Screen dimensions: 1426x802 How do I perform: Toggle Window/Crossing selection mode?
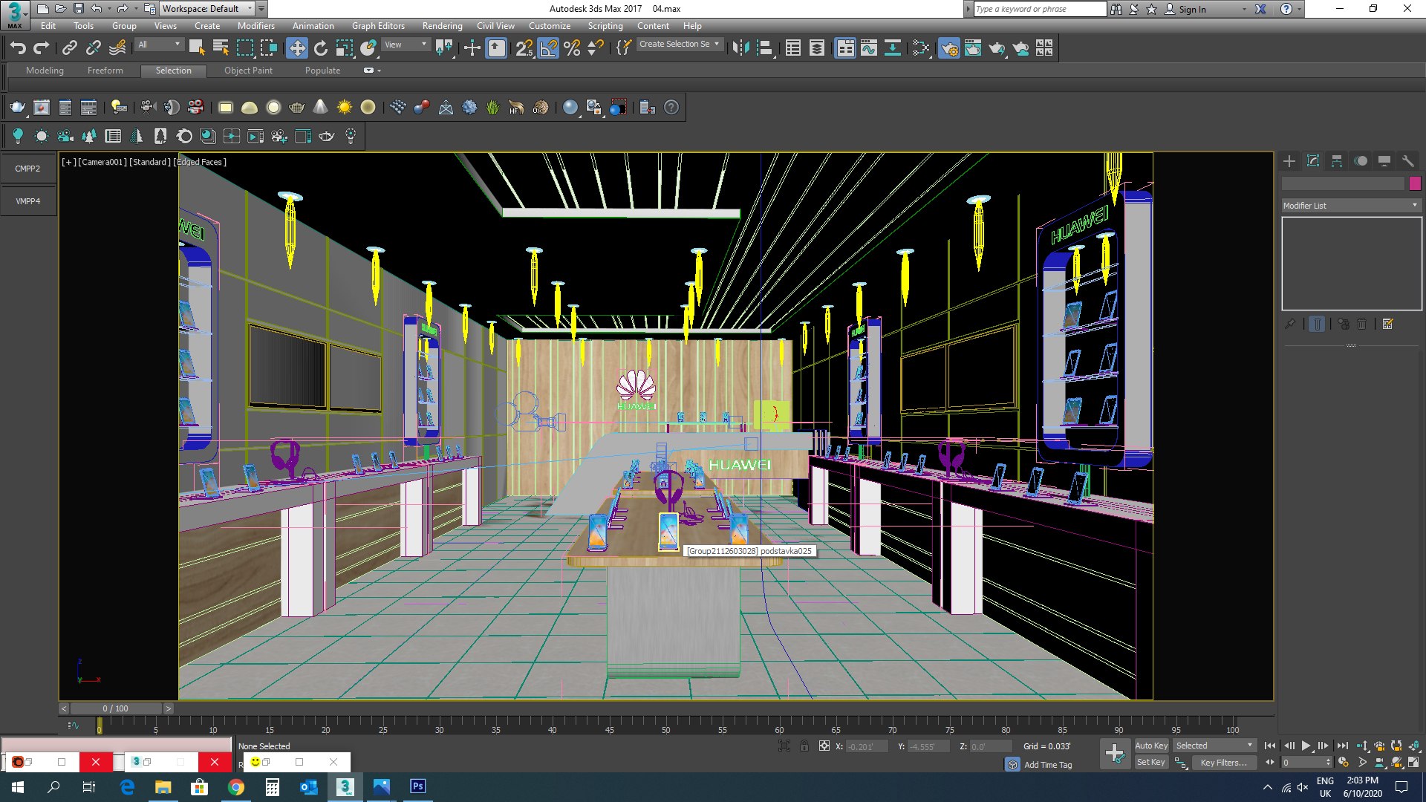point(268,48)
